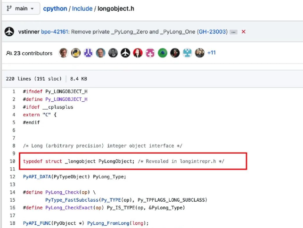Image resolution: width=303 pixels, height=228 pixels.
Task: Click vstinner's airplane avatar beside commit message
Action: pos(9,32)
